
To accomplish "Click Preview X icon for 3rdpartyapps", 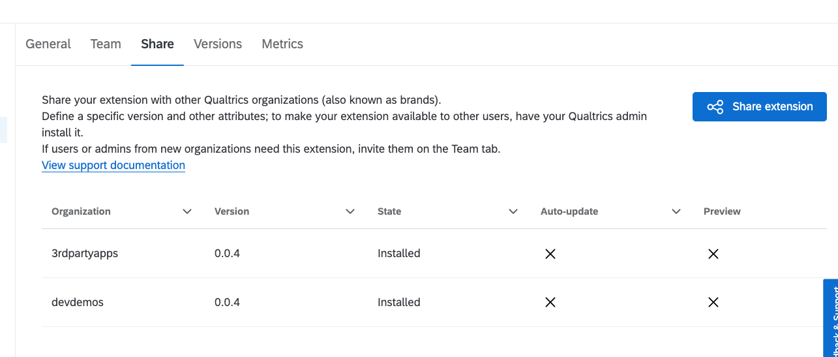I will (713, 253).
